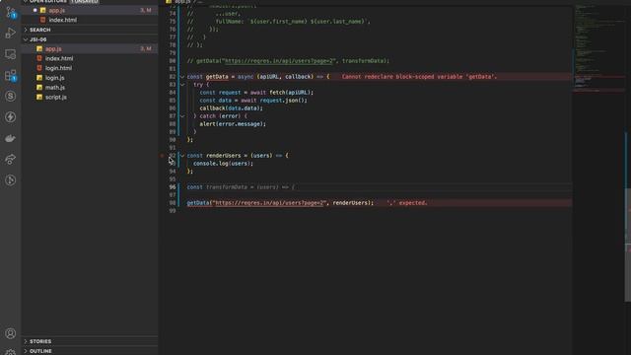Click the "',' expected" error message
This screenshot has height=355, width=631.
407,203
